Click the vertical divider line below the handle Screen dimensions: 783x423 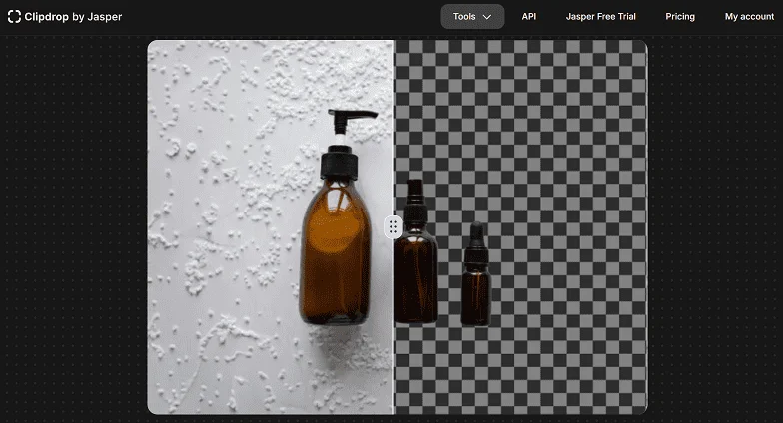tap(394, 329)
